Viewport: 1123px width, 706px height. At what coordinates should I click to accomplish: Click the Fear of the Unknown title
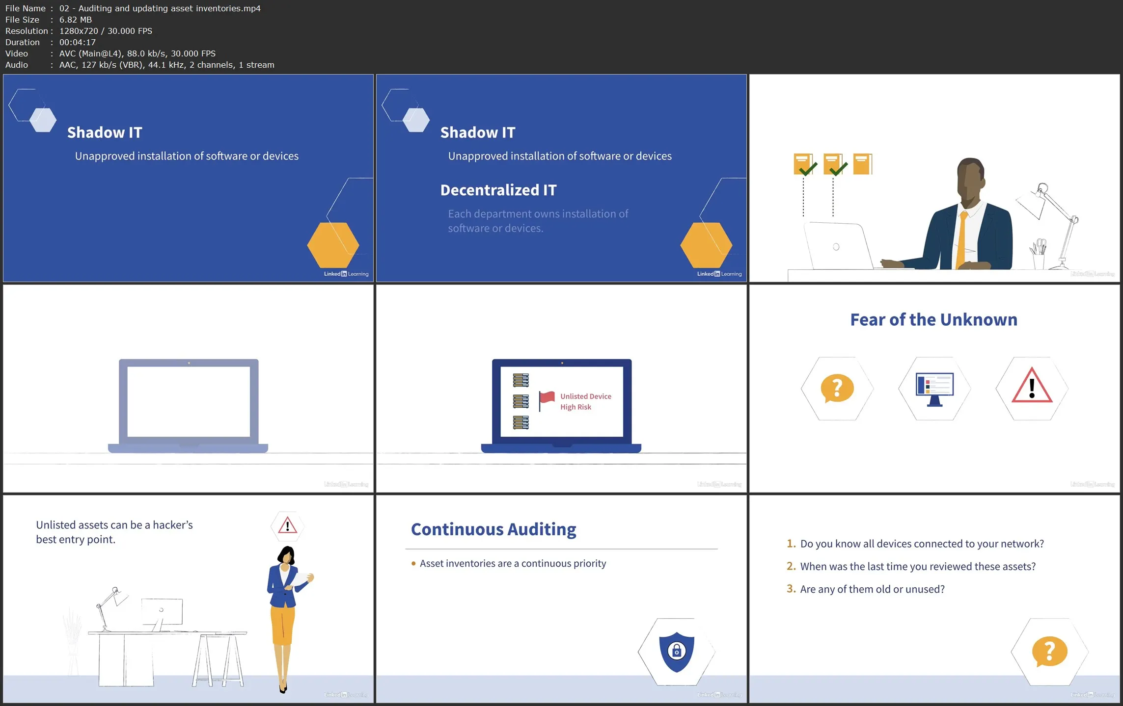click(933, 320)
